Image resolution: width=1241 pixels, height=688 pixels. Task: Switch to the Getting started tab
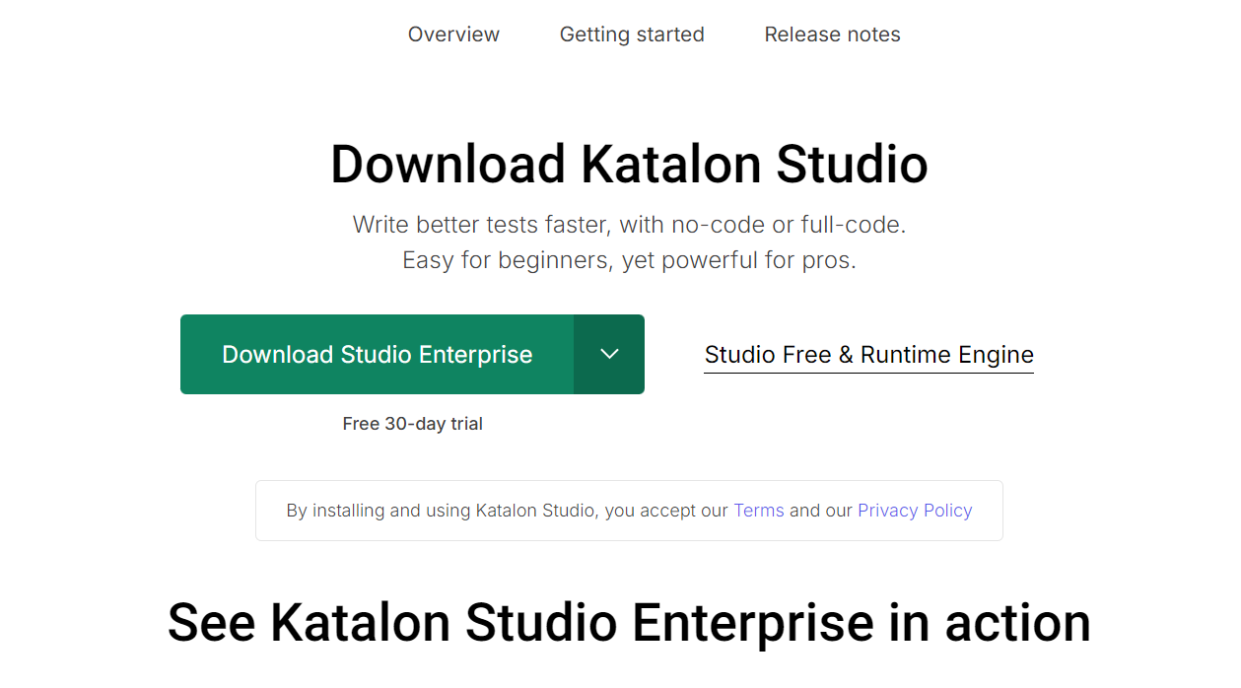632,34
